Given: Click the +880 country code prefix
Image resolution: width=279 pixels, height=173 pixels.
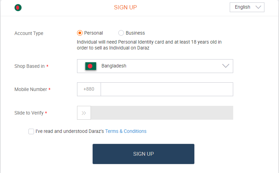Looking at the screenshot, I should click(x=89, y=89).
